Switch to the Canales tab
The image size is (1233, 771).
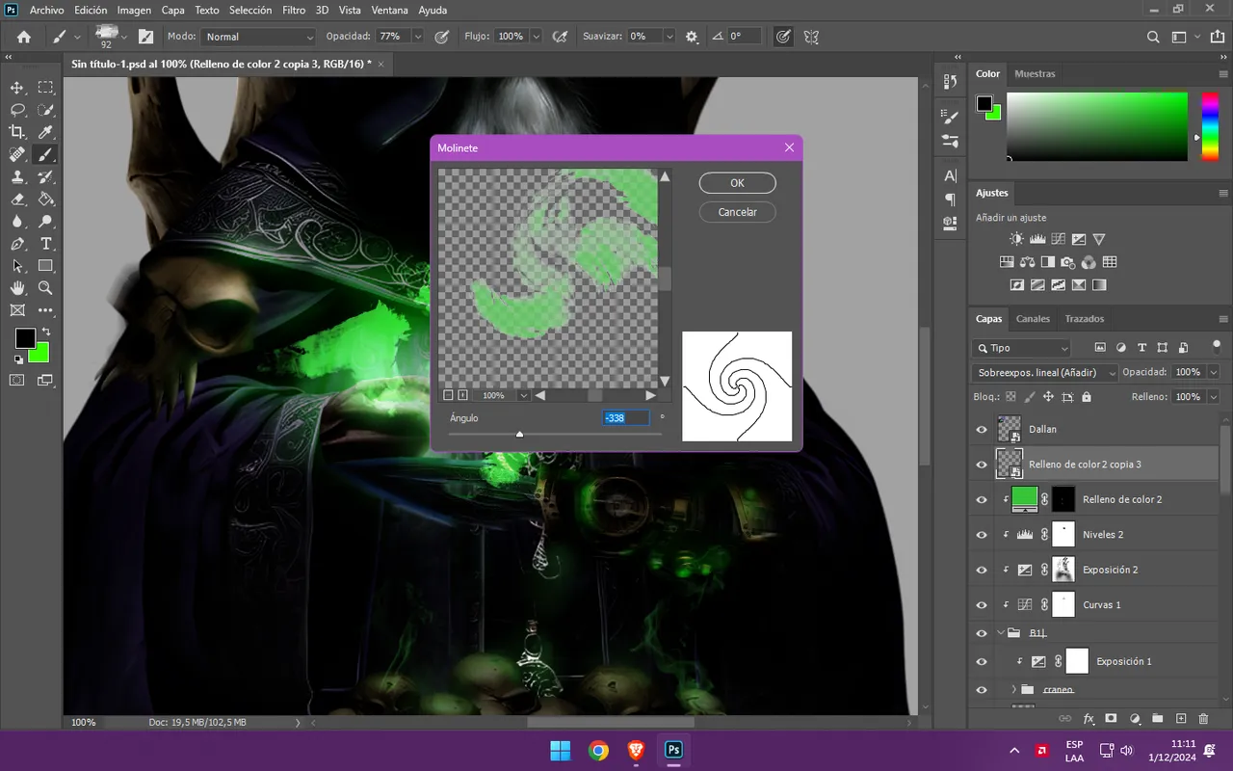click(x=1033, y=319)
